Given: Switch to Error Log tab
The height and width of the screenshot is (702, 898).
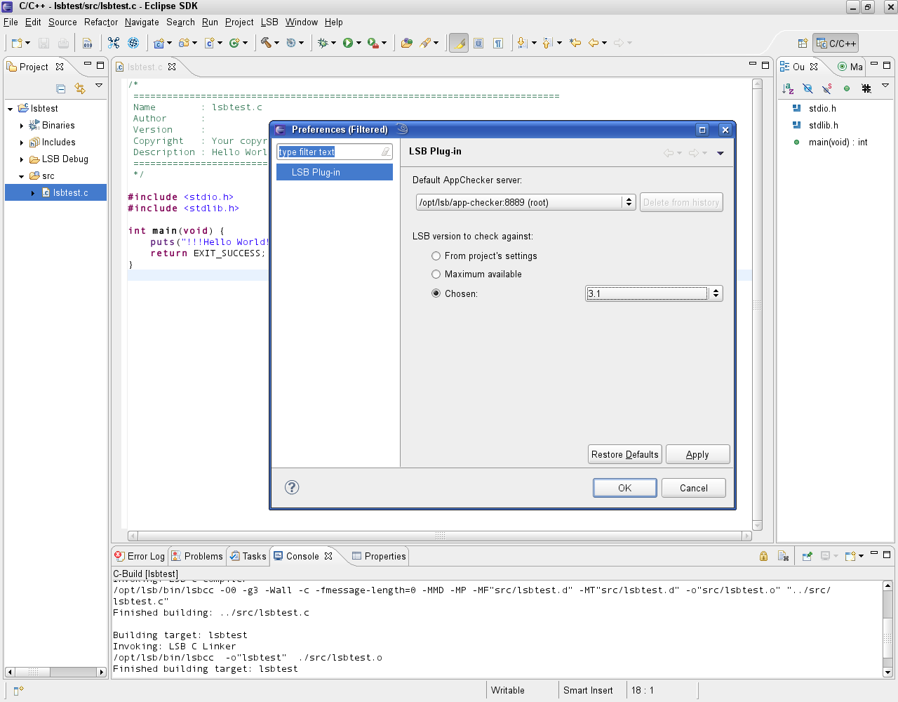Looking at the screenshot, I should pyautogui.click(x=140, y=556).
